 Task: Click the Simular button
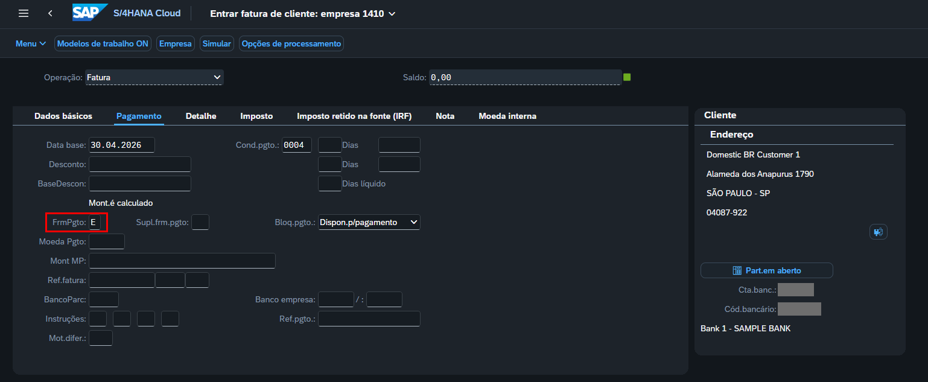[217, 43]
